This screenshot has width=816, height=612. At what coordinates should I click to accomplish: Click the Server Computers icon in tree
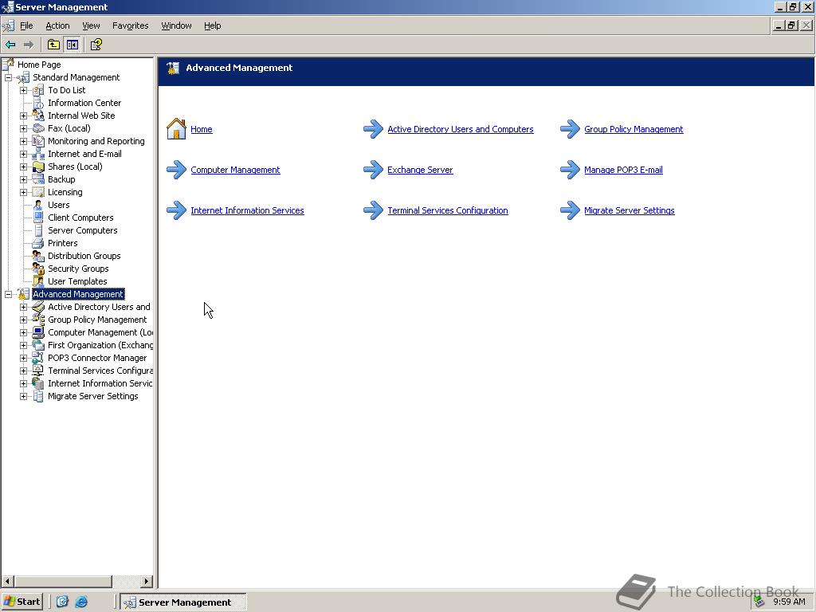(38, 230)
